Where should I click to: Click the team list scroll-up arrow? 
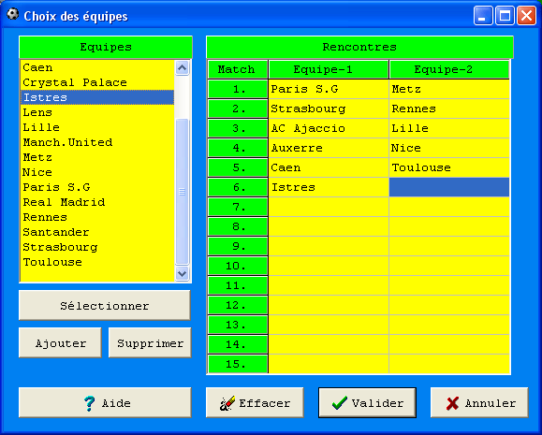tap(183, 67)
